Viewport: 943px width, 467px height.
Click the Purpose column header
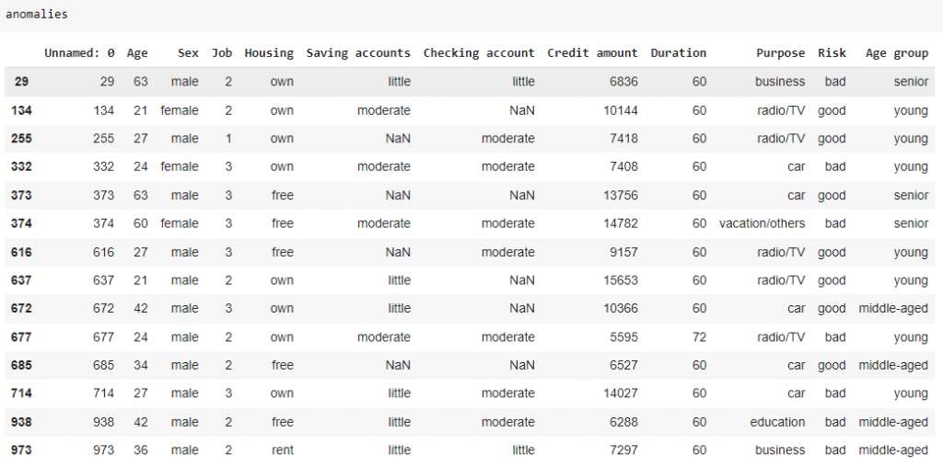780,53
